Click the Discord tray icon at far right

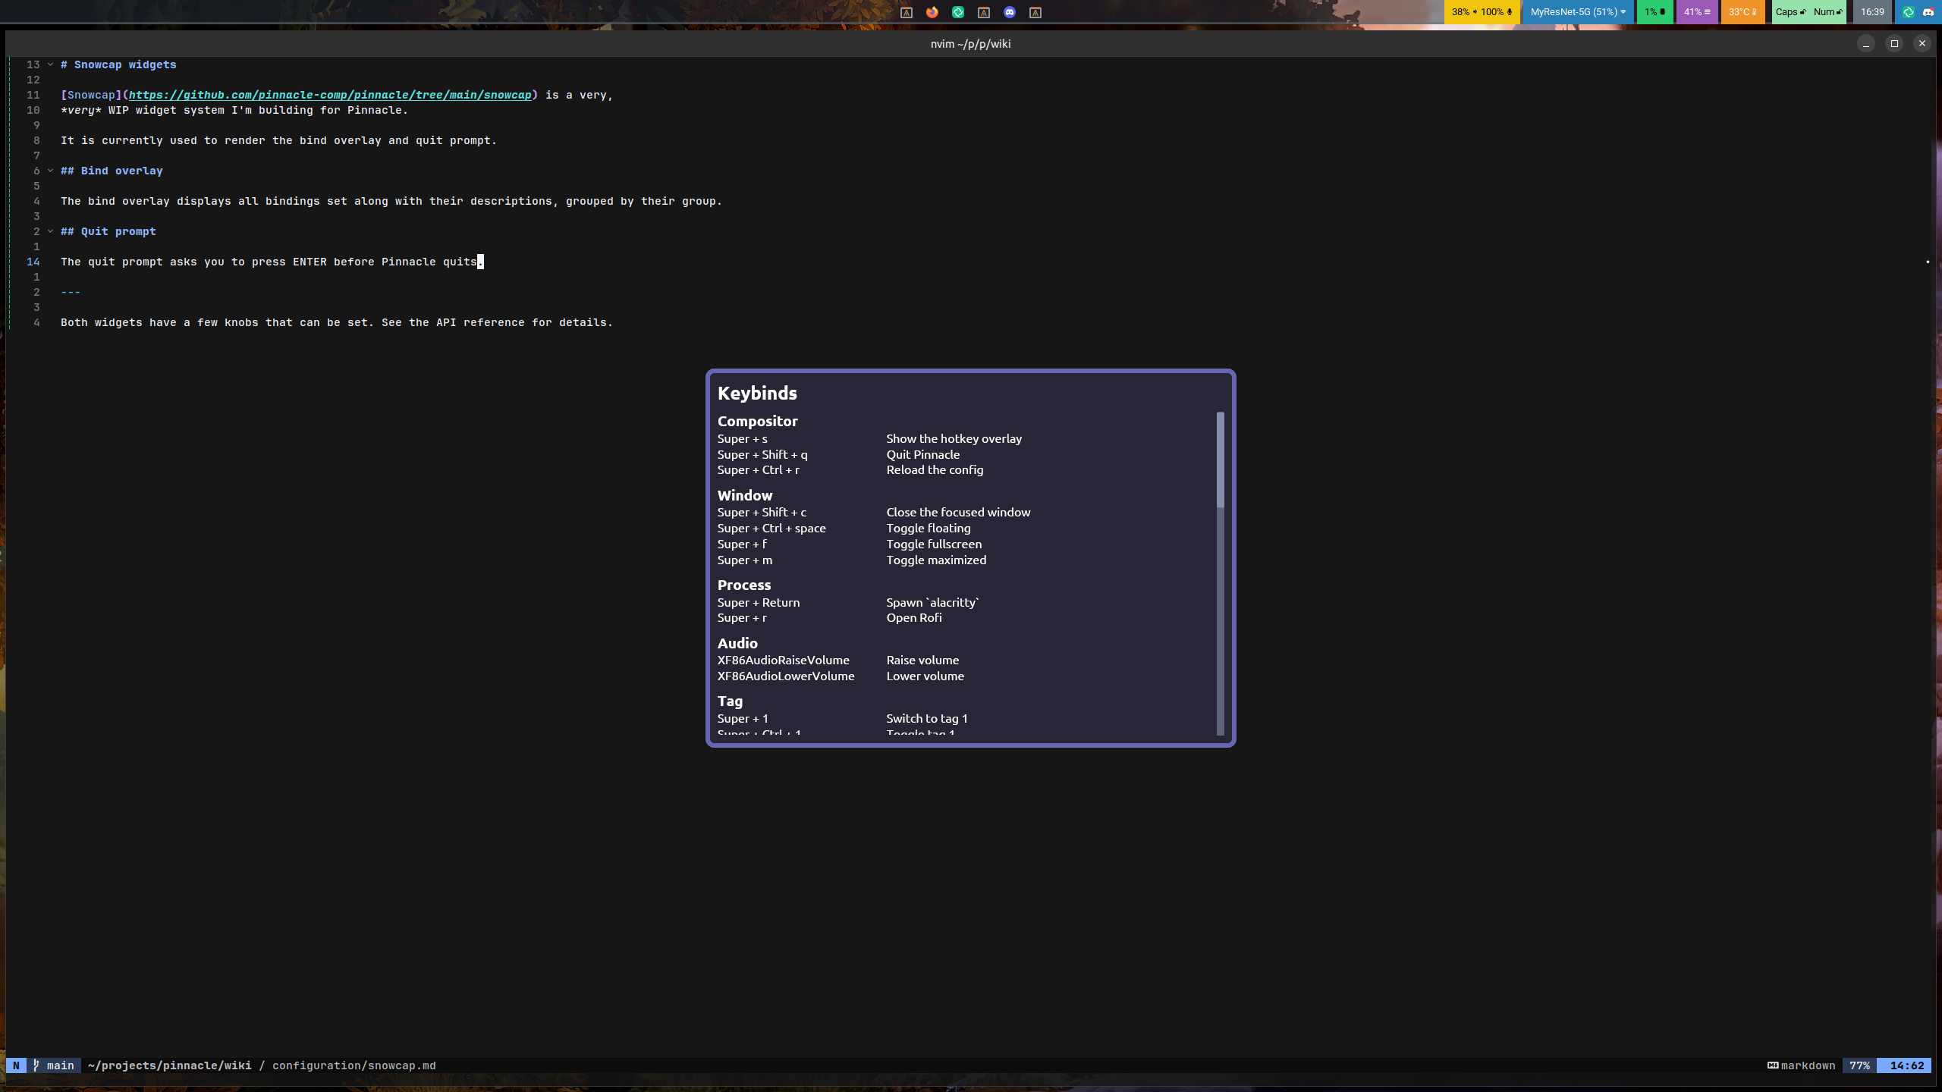(1928, 12)
